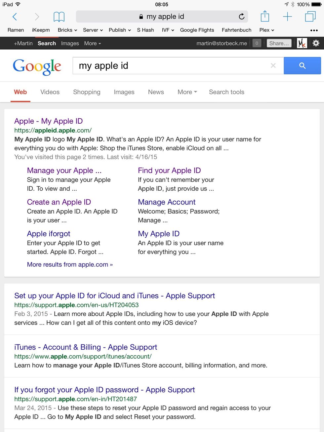324x432 pixels.
Task: Open forgot Apple ID password result
Action: [104, 390]
